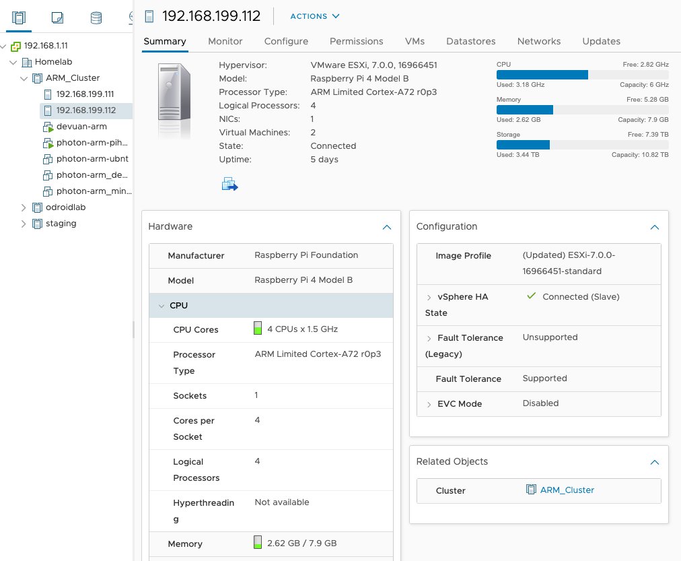Switch to the VMs tab
Image resolution: width=681 pixels, height=561 pixels.
(415, 41)
